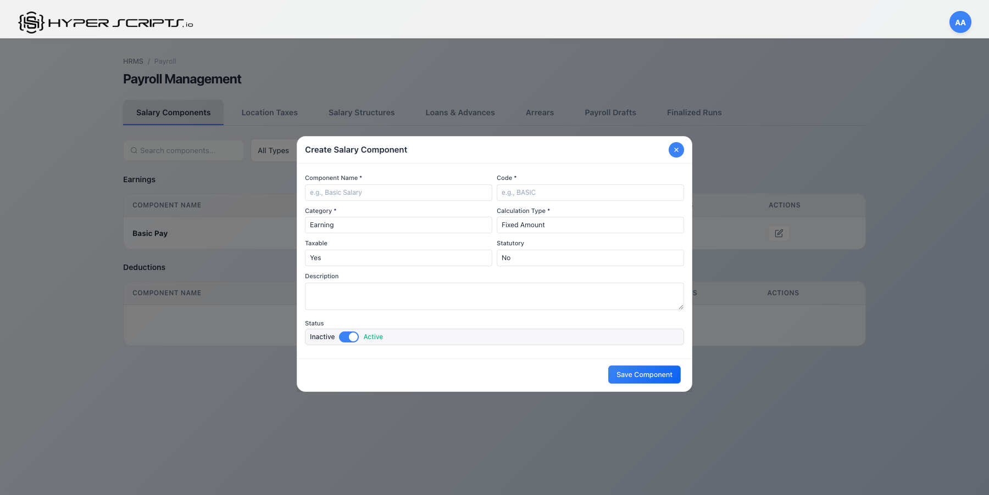Open the AA user avatar menu
The width and height of the screenshot is (989, 495).
click(x=960, y=22)
